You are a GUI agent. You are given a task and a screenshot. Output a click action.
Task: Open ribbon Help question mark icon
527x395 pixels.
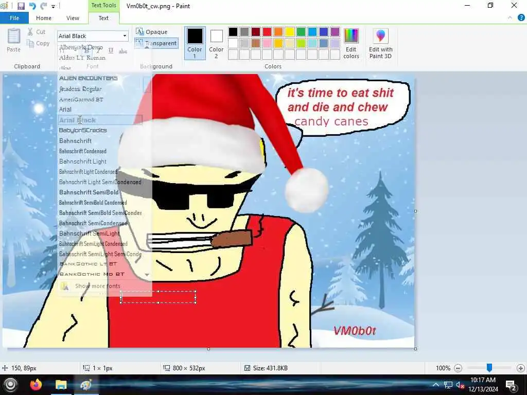pyautogui.click(x=521, y=18)
